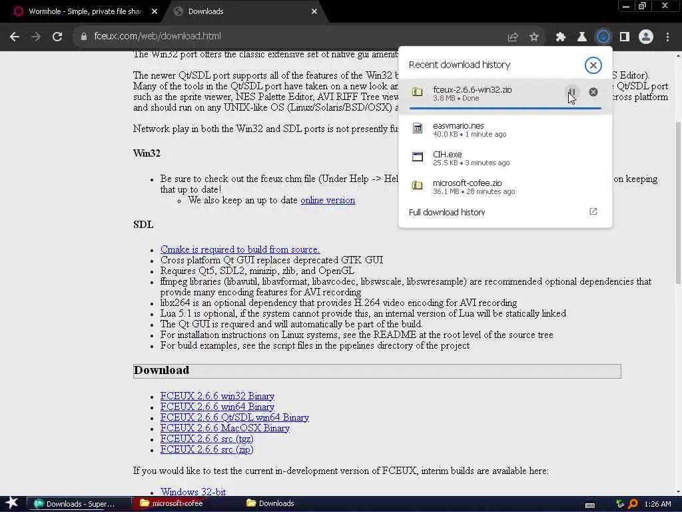
Task: Download FCEUX 2.6.6 Qt/SDL win64 Binary
Action: pos(234,417)
